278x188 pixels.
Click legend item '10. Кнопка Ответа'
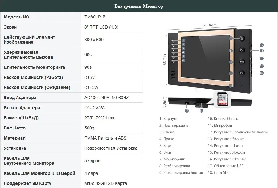223,119
